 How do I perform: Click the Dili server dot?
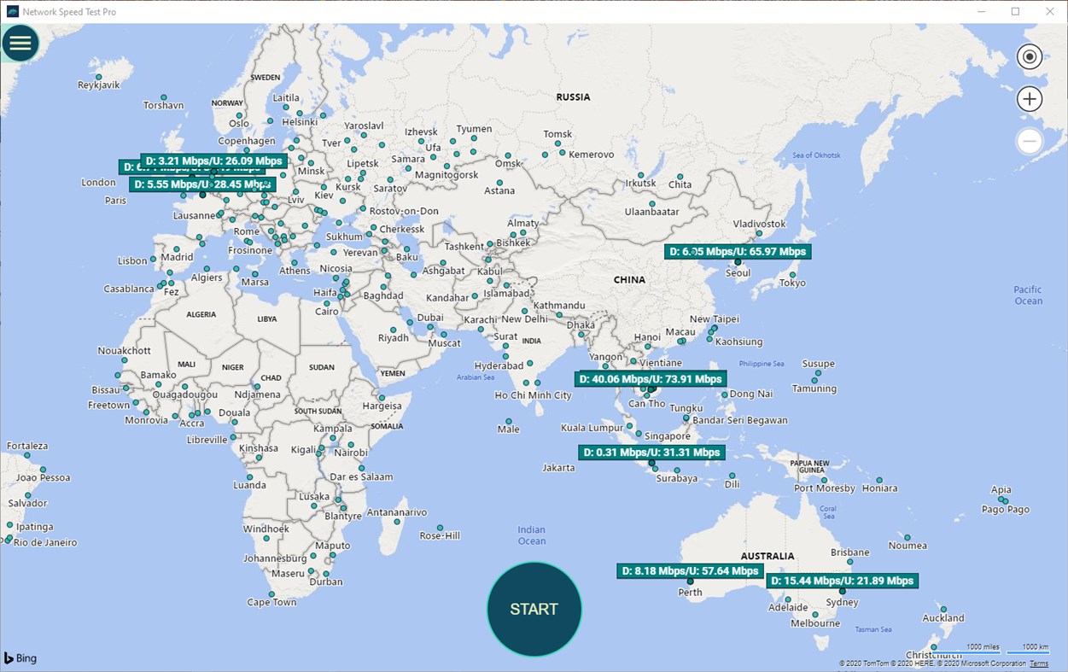(x=732, y=475)
